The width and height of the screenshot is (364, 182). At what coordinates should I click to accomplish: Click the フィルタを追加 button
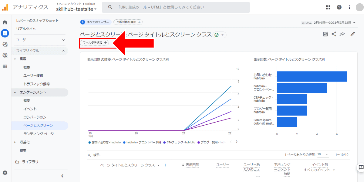coord(94,43)
